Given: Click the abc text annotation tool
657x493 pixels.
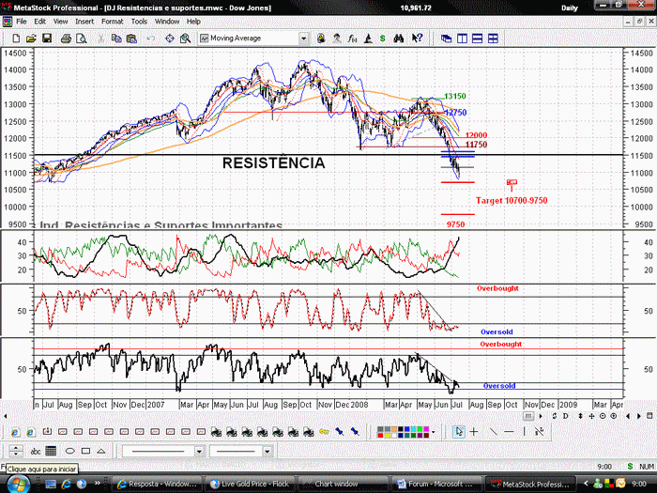Looking at the screenshot, I should (x=36, y=451).
